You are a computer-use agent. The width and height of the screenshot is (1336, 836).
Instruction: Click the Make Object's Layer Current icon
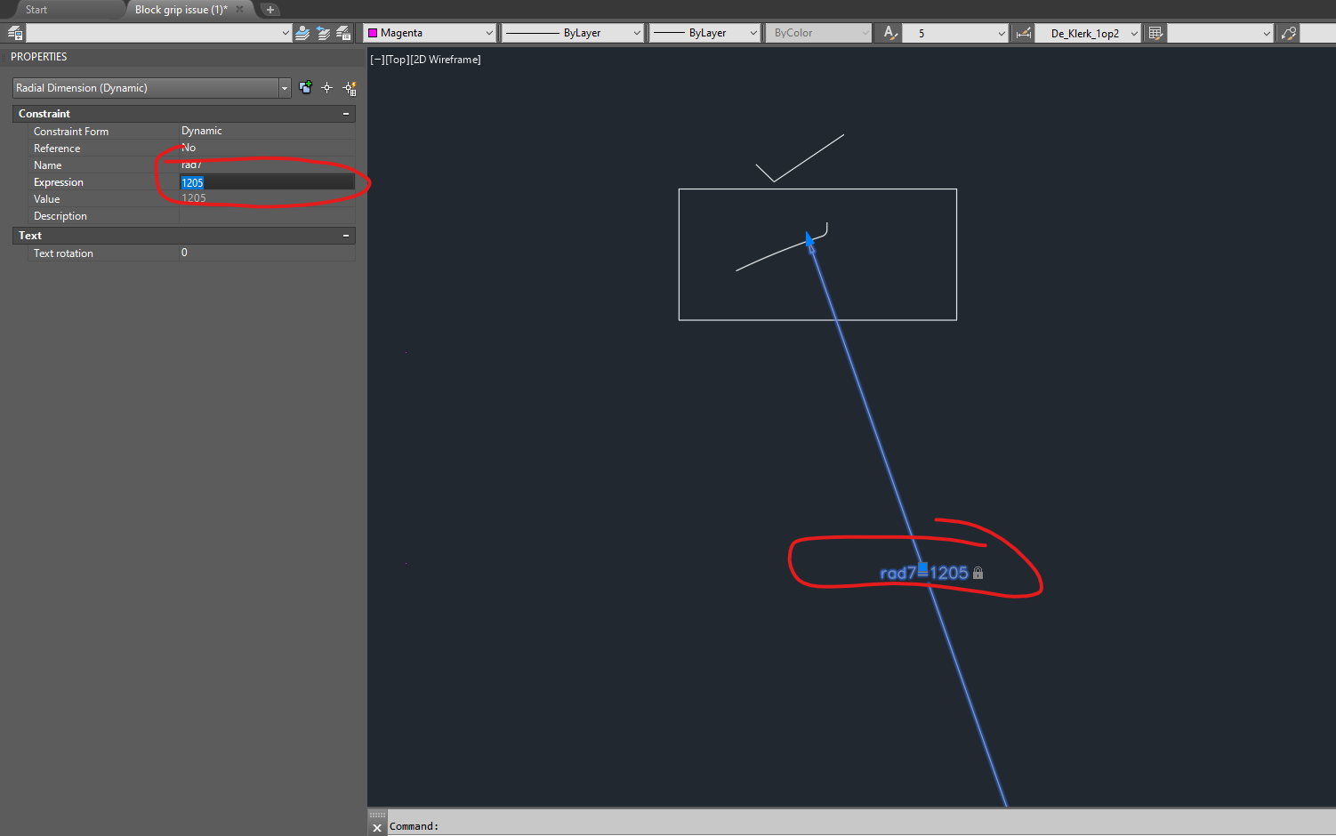pyautogui.click(x=302, y=33)
